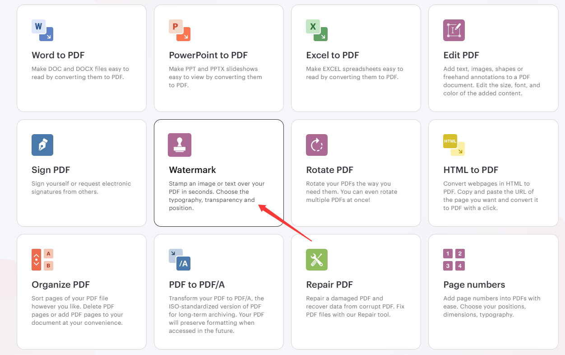Click the text 'Stamp an image or text over your'

(x=217, y=184)
